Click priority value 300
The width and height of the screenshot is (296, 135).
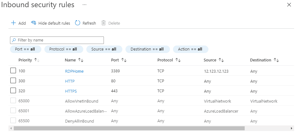coord(22,81)
